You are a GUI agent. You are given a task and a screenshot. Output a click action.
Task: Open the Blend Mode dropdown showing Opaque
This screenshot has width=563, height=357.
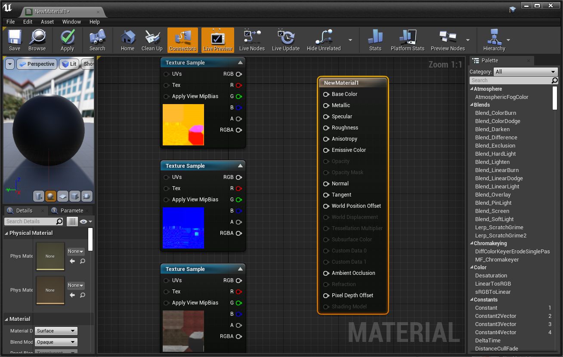point(56,342)
